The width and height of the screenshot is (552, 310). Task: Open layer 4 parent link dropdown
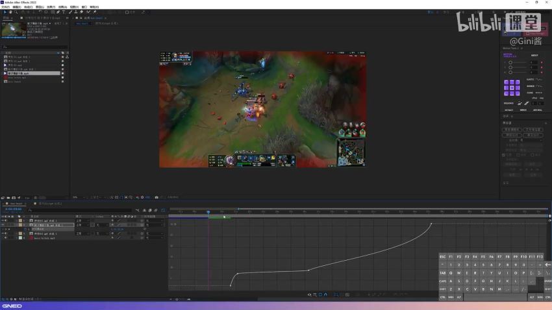(155, 238)
